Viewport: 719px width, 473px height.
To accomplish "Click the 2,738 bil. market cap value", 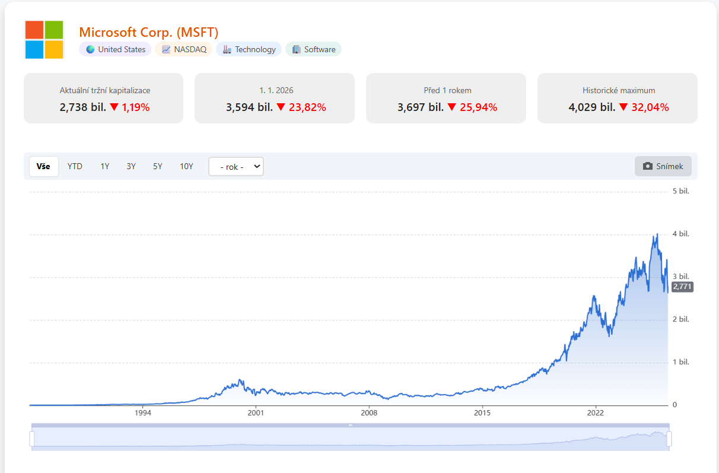I will tap(83, 107).
